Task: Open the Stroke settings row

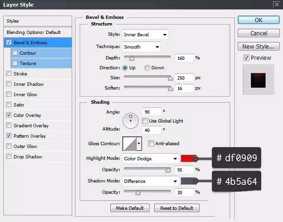Action: (x=38, y=74)
